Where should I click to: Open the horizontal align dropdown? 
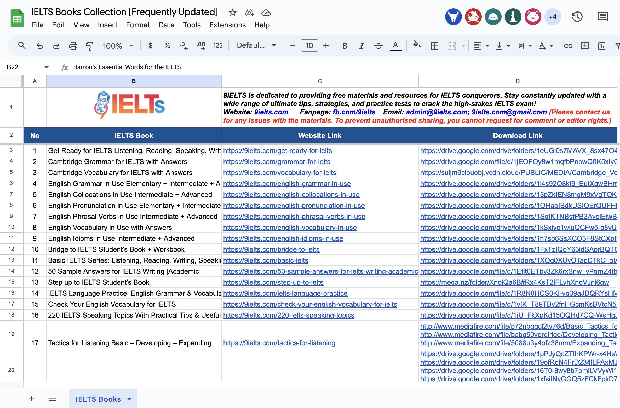pyautogui.click(x=481, y=46)
